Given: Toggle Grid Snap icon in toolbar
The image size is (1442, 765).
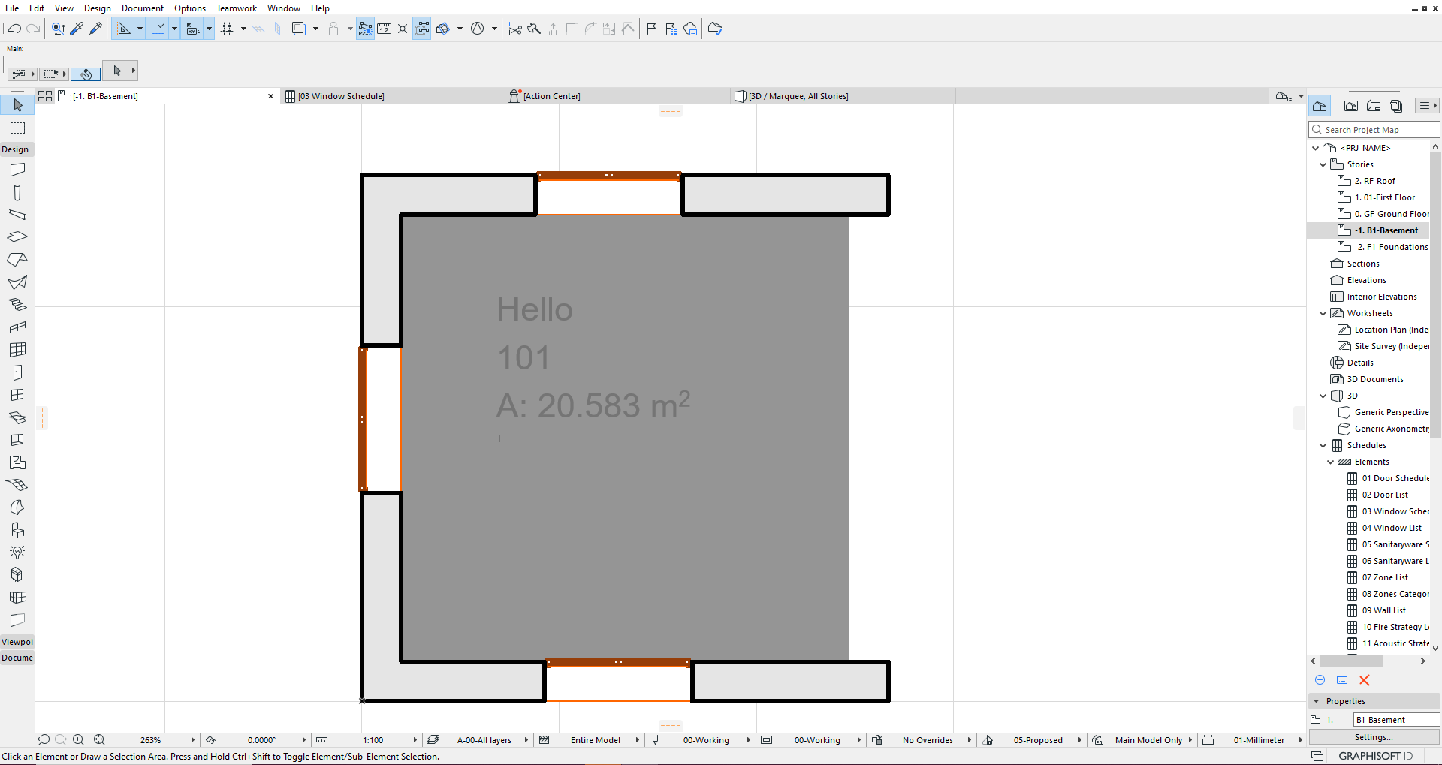Looking at the screenshot, I should (x=228, y=29).
